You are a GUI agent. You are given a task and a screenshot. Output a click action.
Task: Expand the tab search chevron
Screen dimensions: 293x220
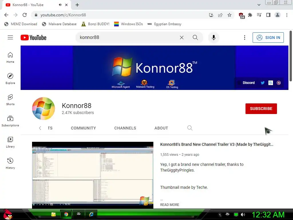259,5
